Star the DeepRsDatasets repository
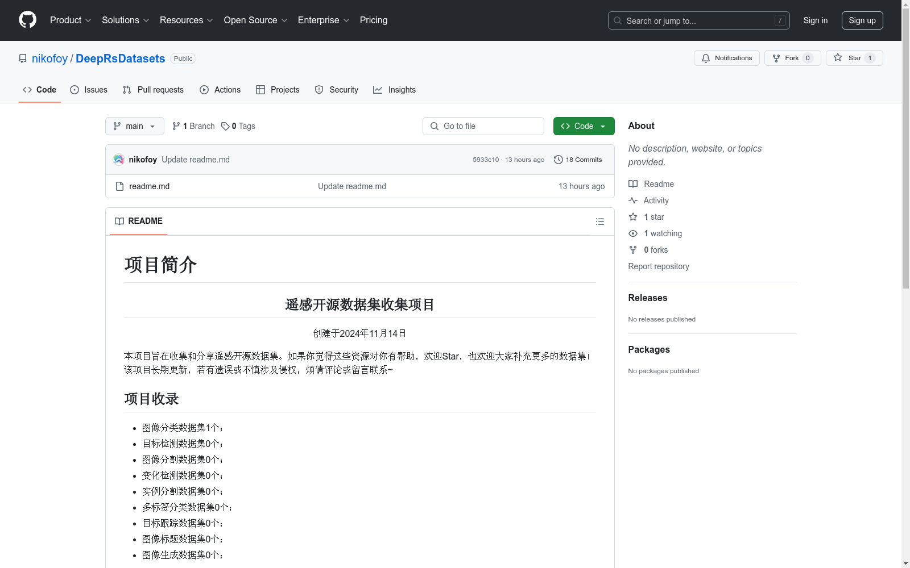Viewport: 910px width, 568px height. point(854,58)
